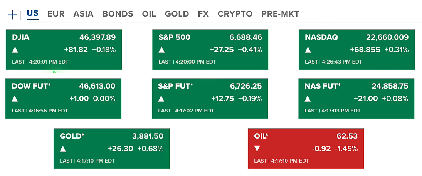Click the GOLD price 3,881.50
The image size is (422, 176).
(x=148, y=136)
